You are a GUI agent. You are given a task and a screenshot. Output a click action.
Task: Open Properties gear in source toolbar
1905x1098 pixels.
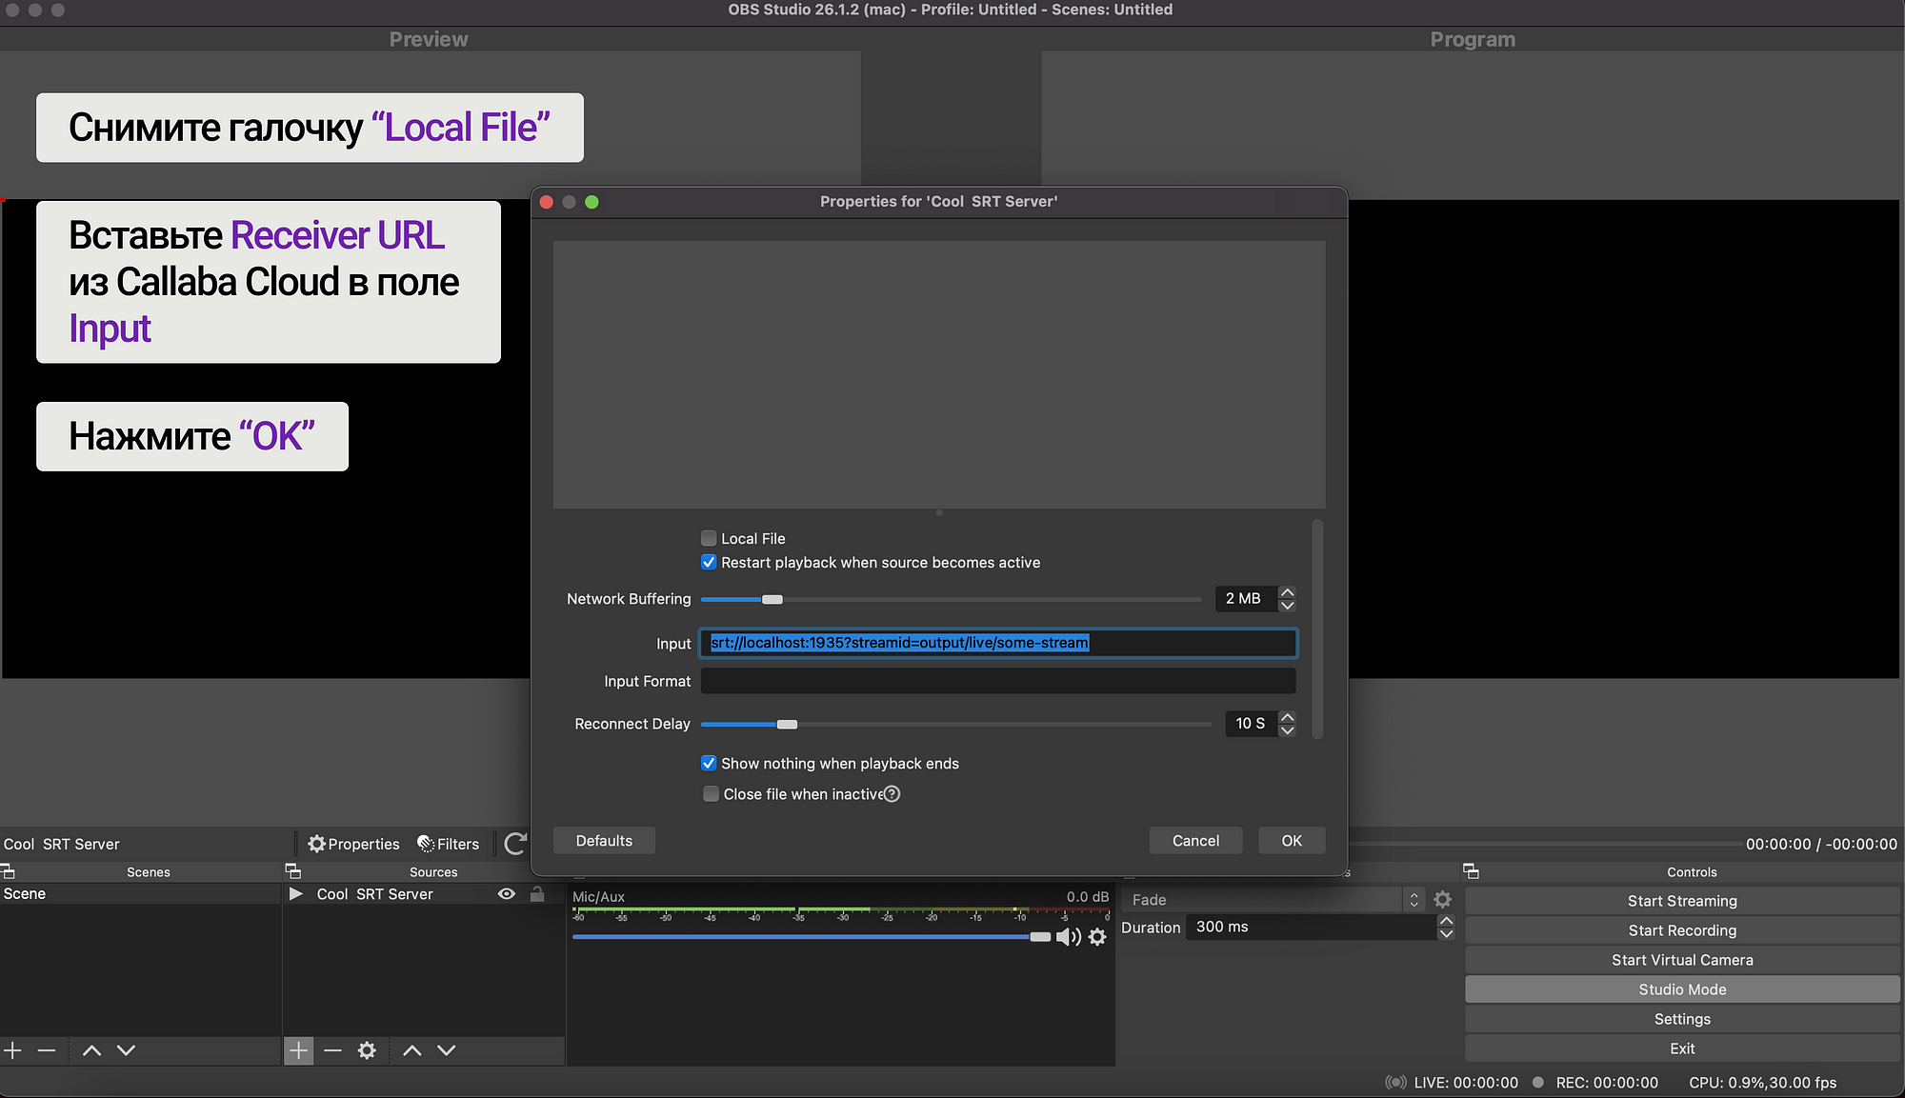click(353, 844)
